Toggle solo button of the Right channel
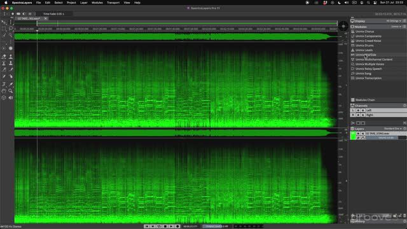This screenshot has height=229, width=407. point(363,115)
